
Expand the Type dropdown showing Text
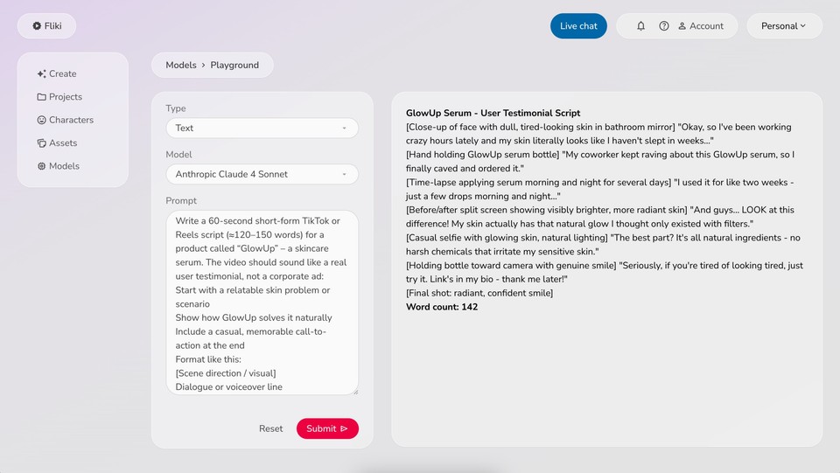pos(262,128)
